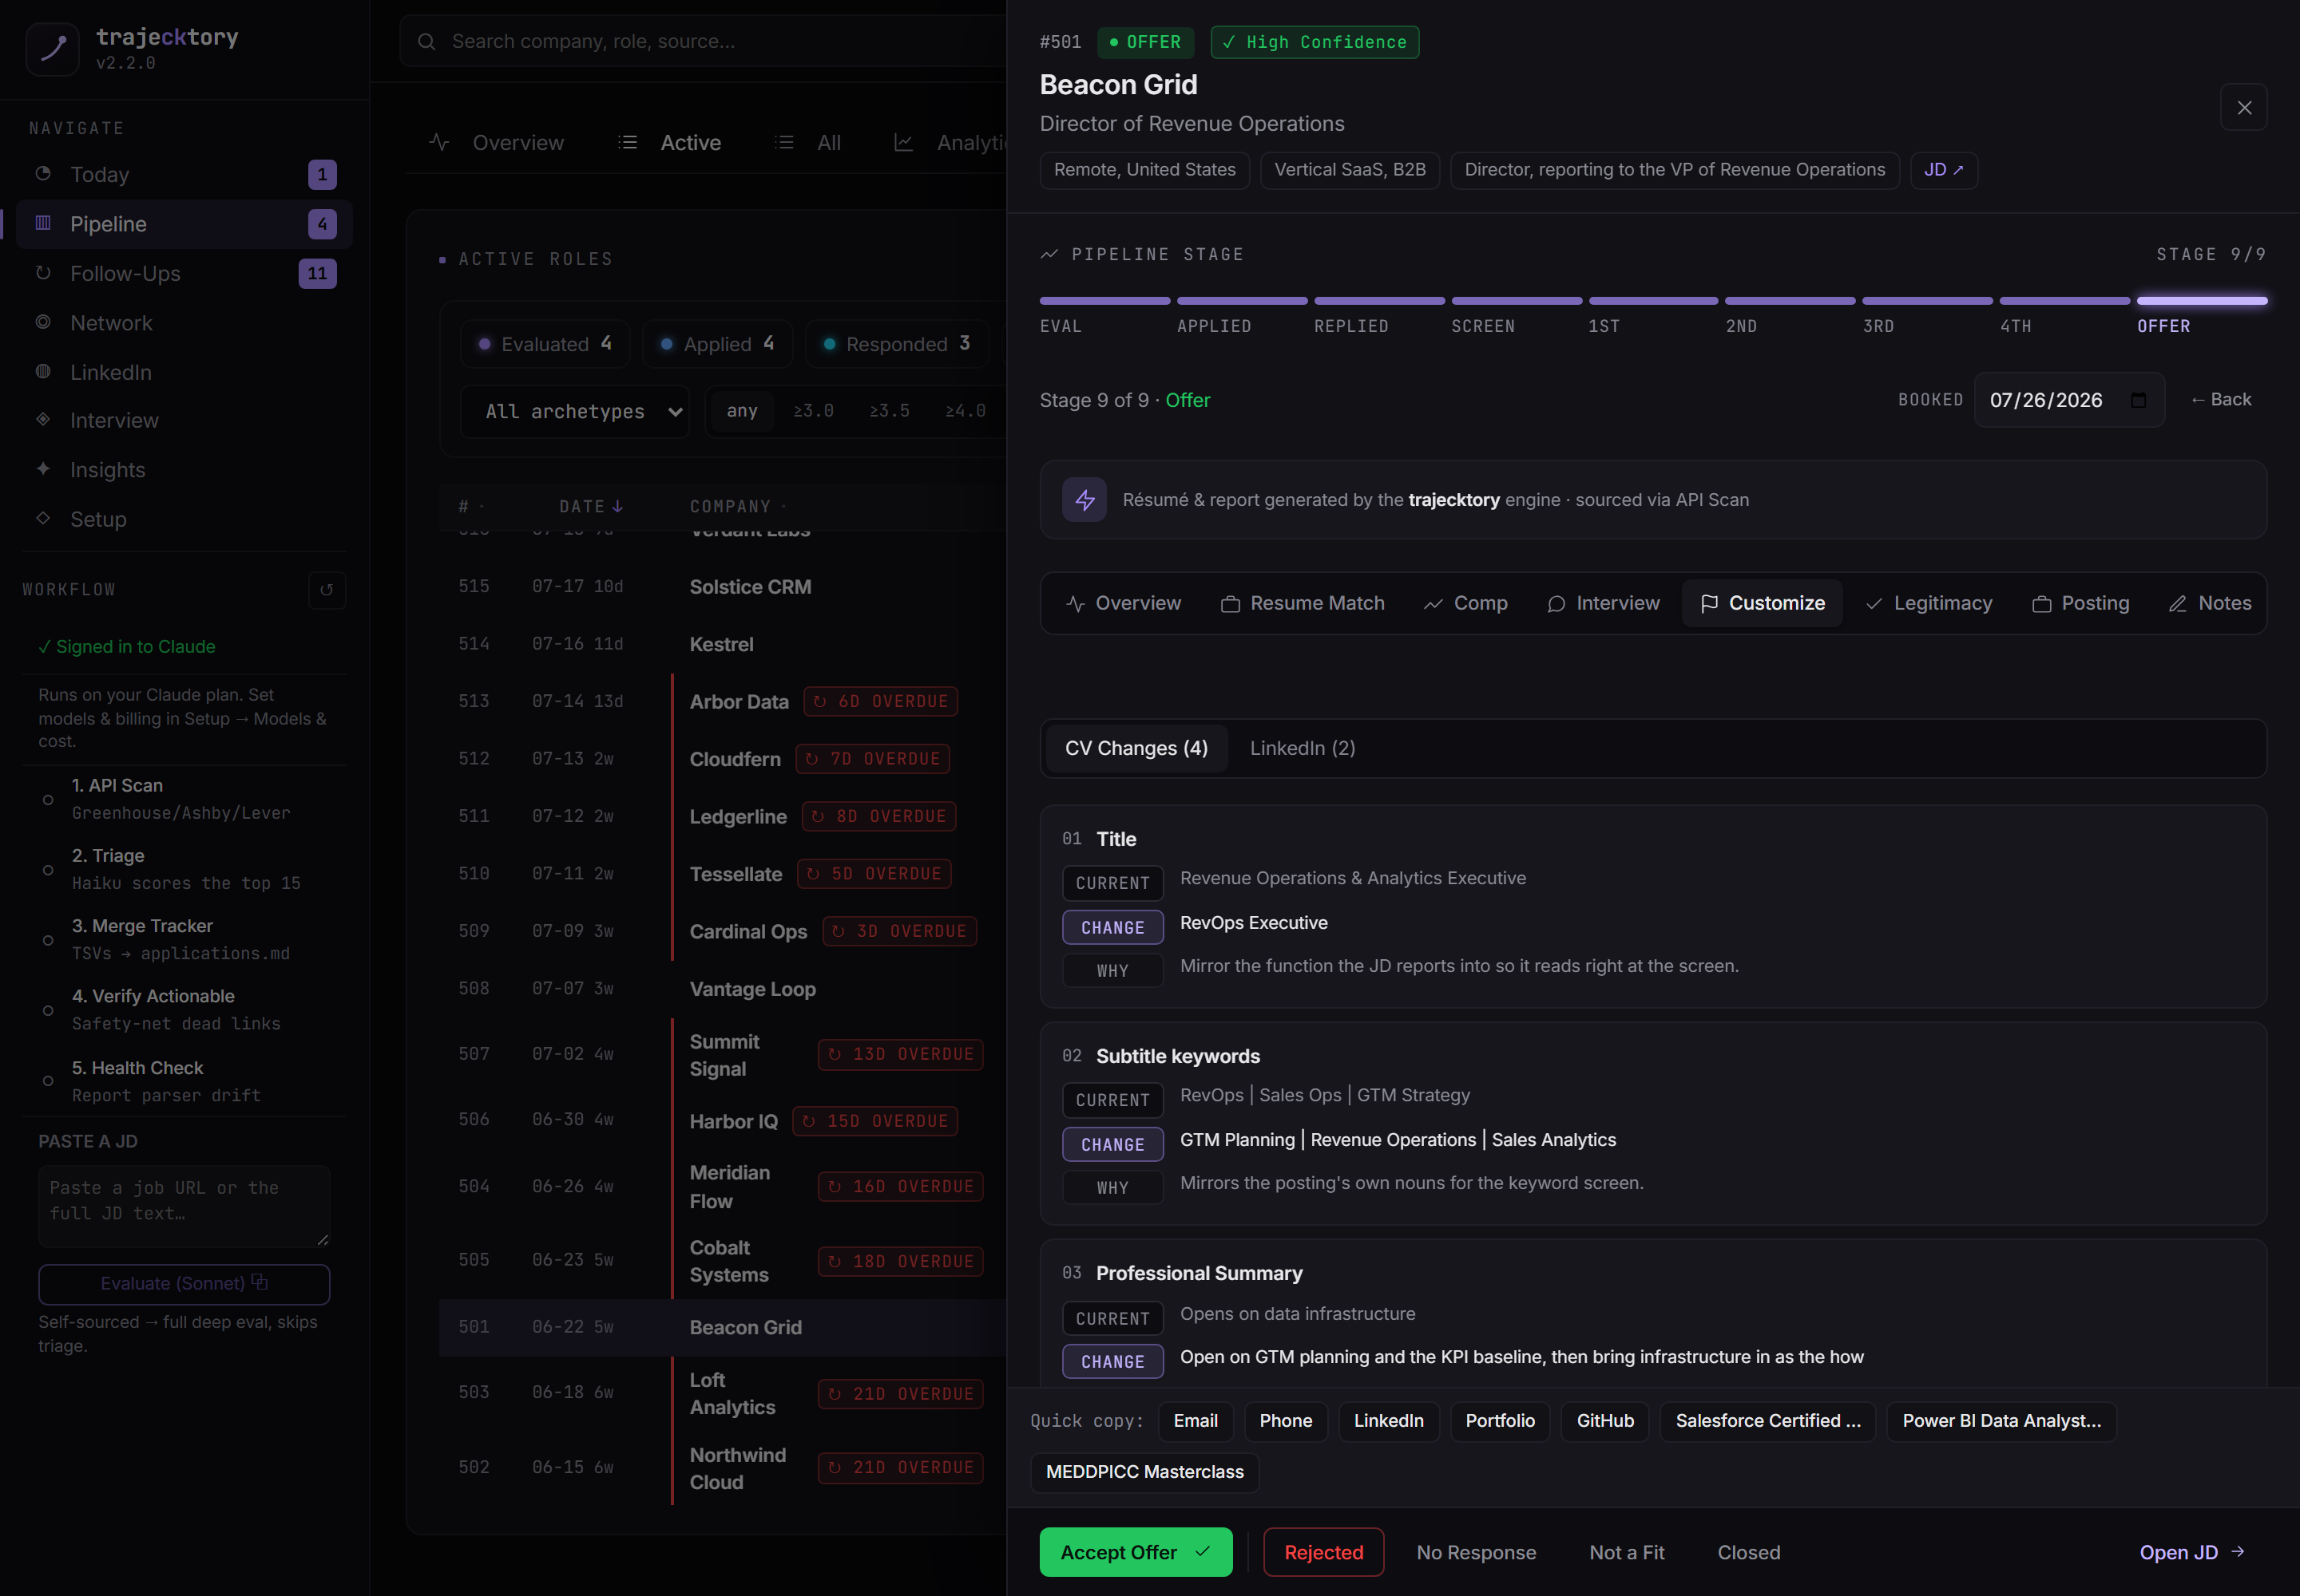The height and width of the screenshot is (1596, 2300).
Task: Click the Back stage button
Action: [2220, 399]
